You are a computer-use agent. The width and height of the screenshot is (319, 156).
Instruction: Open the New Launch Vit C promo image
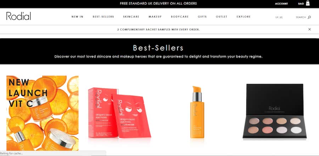coord(42,113)
